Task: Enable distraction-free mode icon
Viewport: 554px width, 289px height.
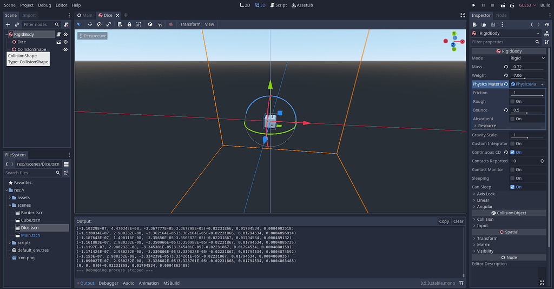Action: click(463, 15)
